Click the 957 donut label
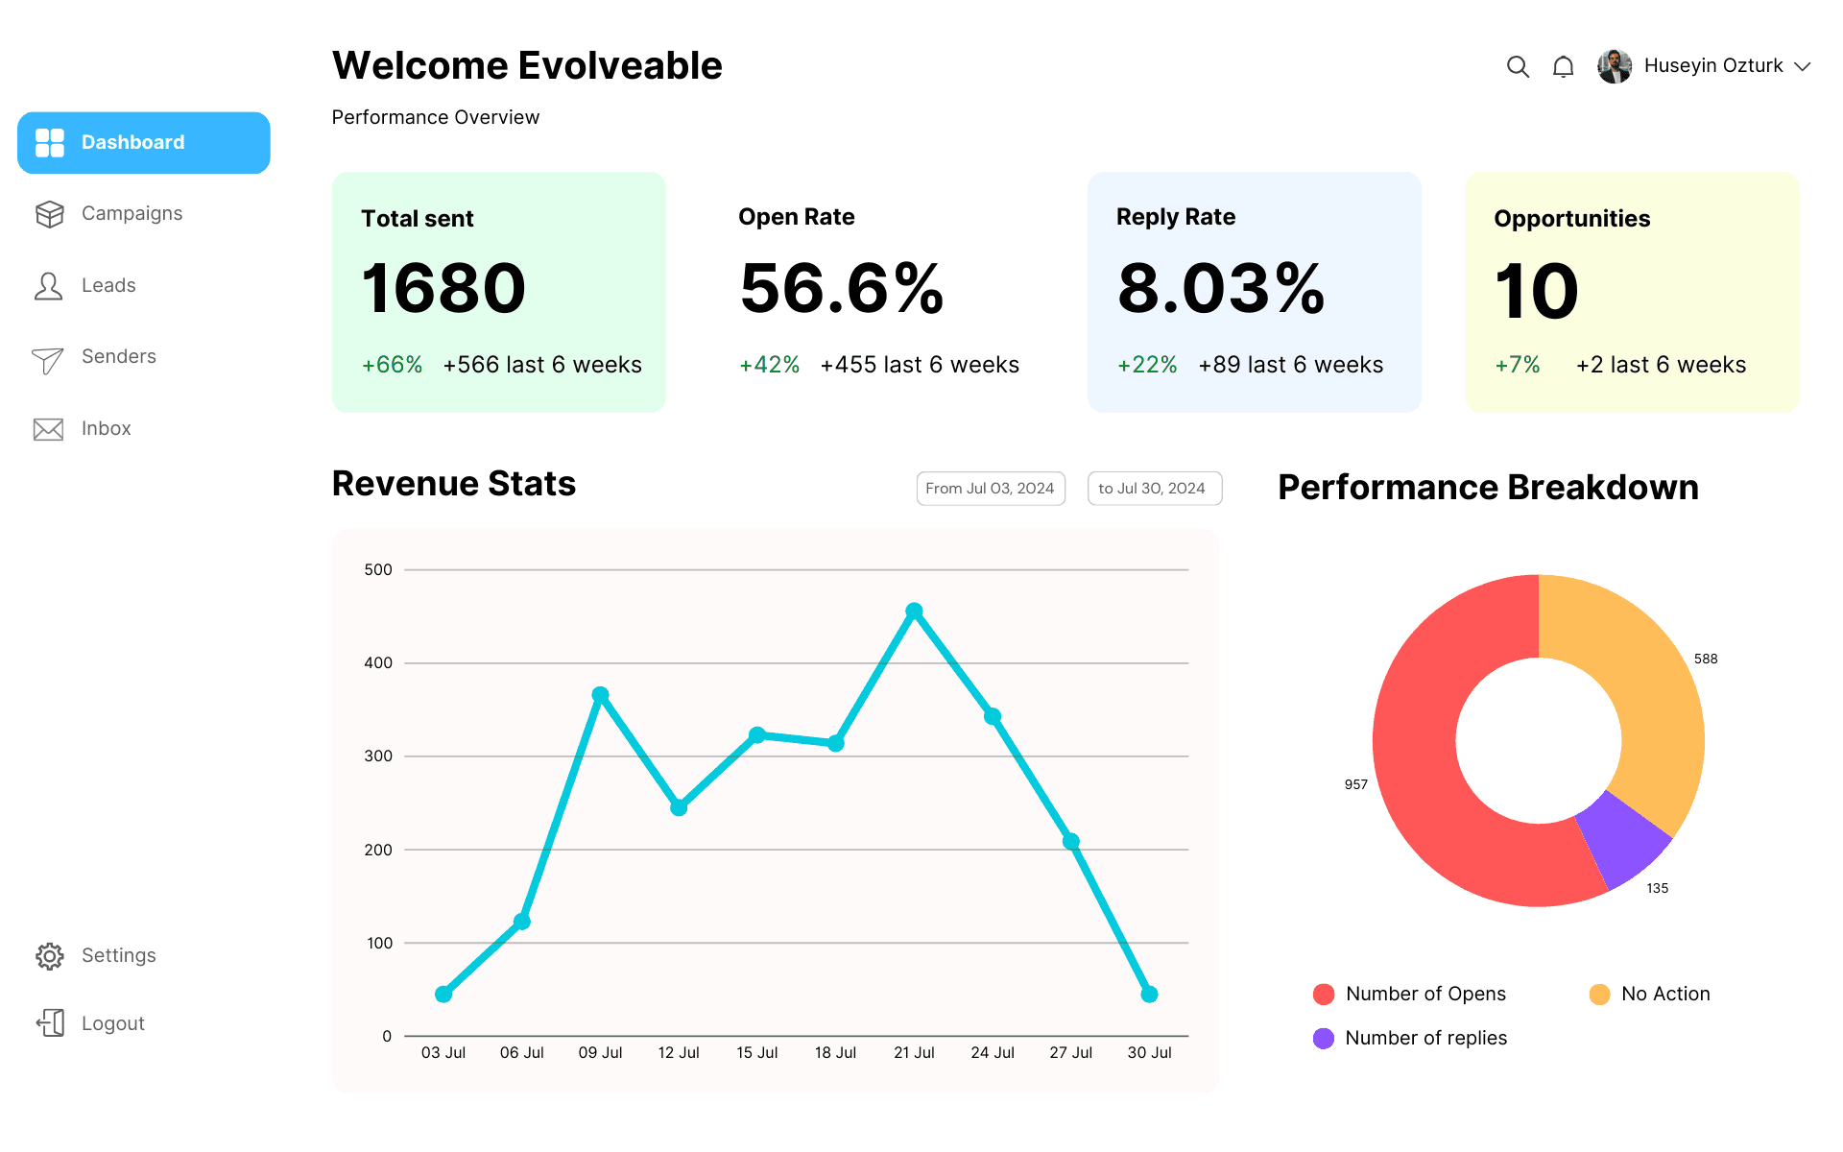Viewport: 1843px width, 1152px height. click(x=1355, y=784)
